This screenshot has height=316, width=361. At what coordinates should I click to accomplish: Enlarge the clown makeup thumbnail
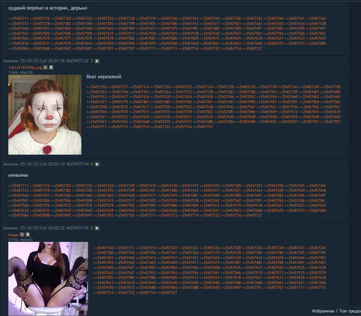(x=45, y=115)
